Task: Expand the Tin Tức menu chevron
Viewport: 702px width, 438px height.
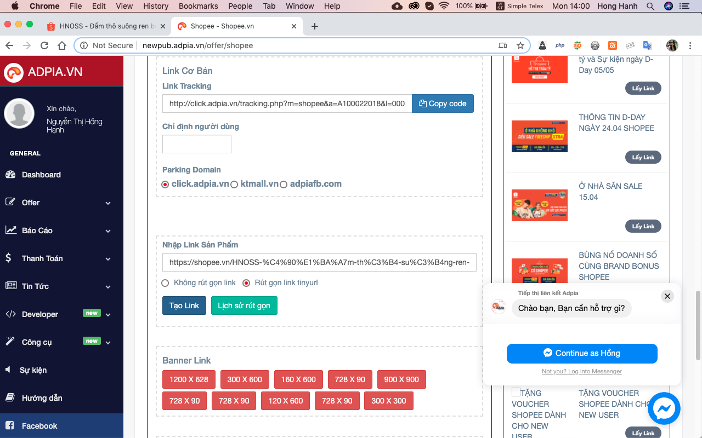Action: [108, 287]
